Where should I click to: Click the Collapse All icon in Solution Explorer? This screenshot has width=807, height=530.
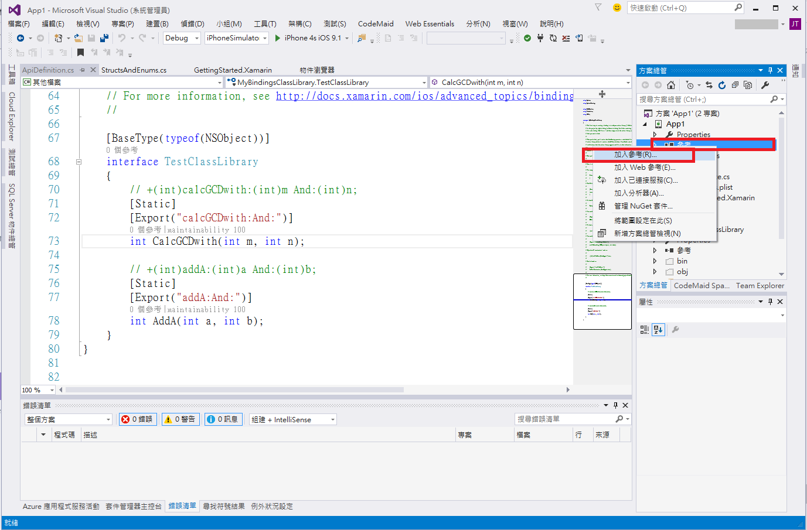point(735,85)
